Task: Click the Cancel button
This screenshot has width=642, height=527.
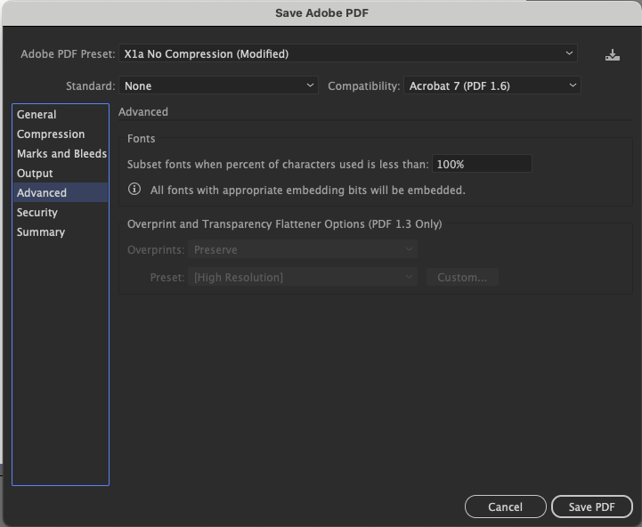Action: [x=505, y=507]
